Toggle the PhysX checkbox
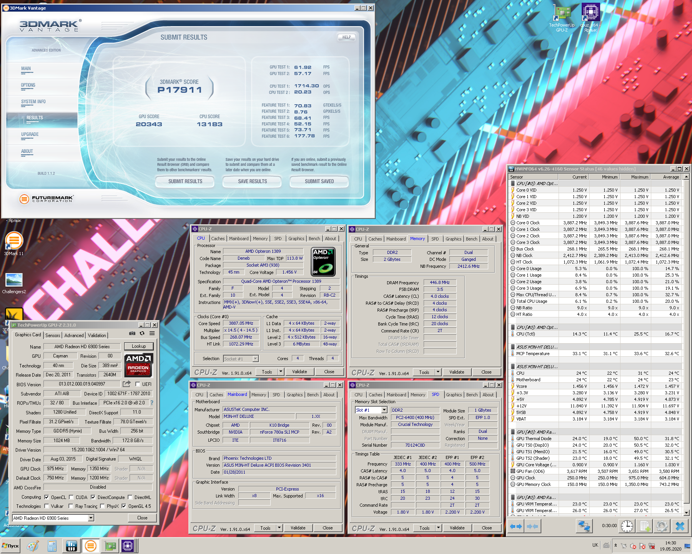 pos(102,506)
